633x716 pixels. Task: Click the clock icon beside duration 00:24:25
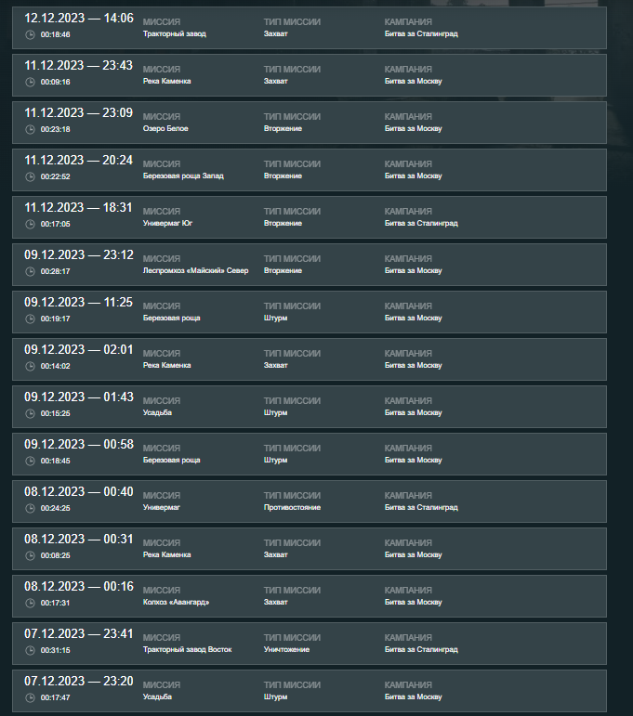pos(30,508)
